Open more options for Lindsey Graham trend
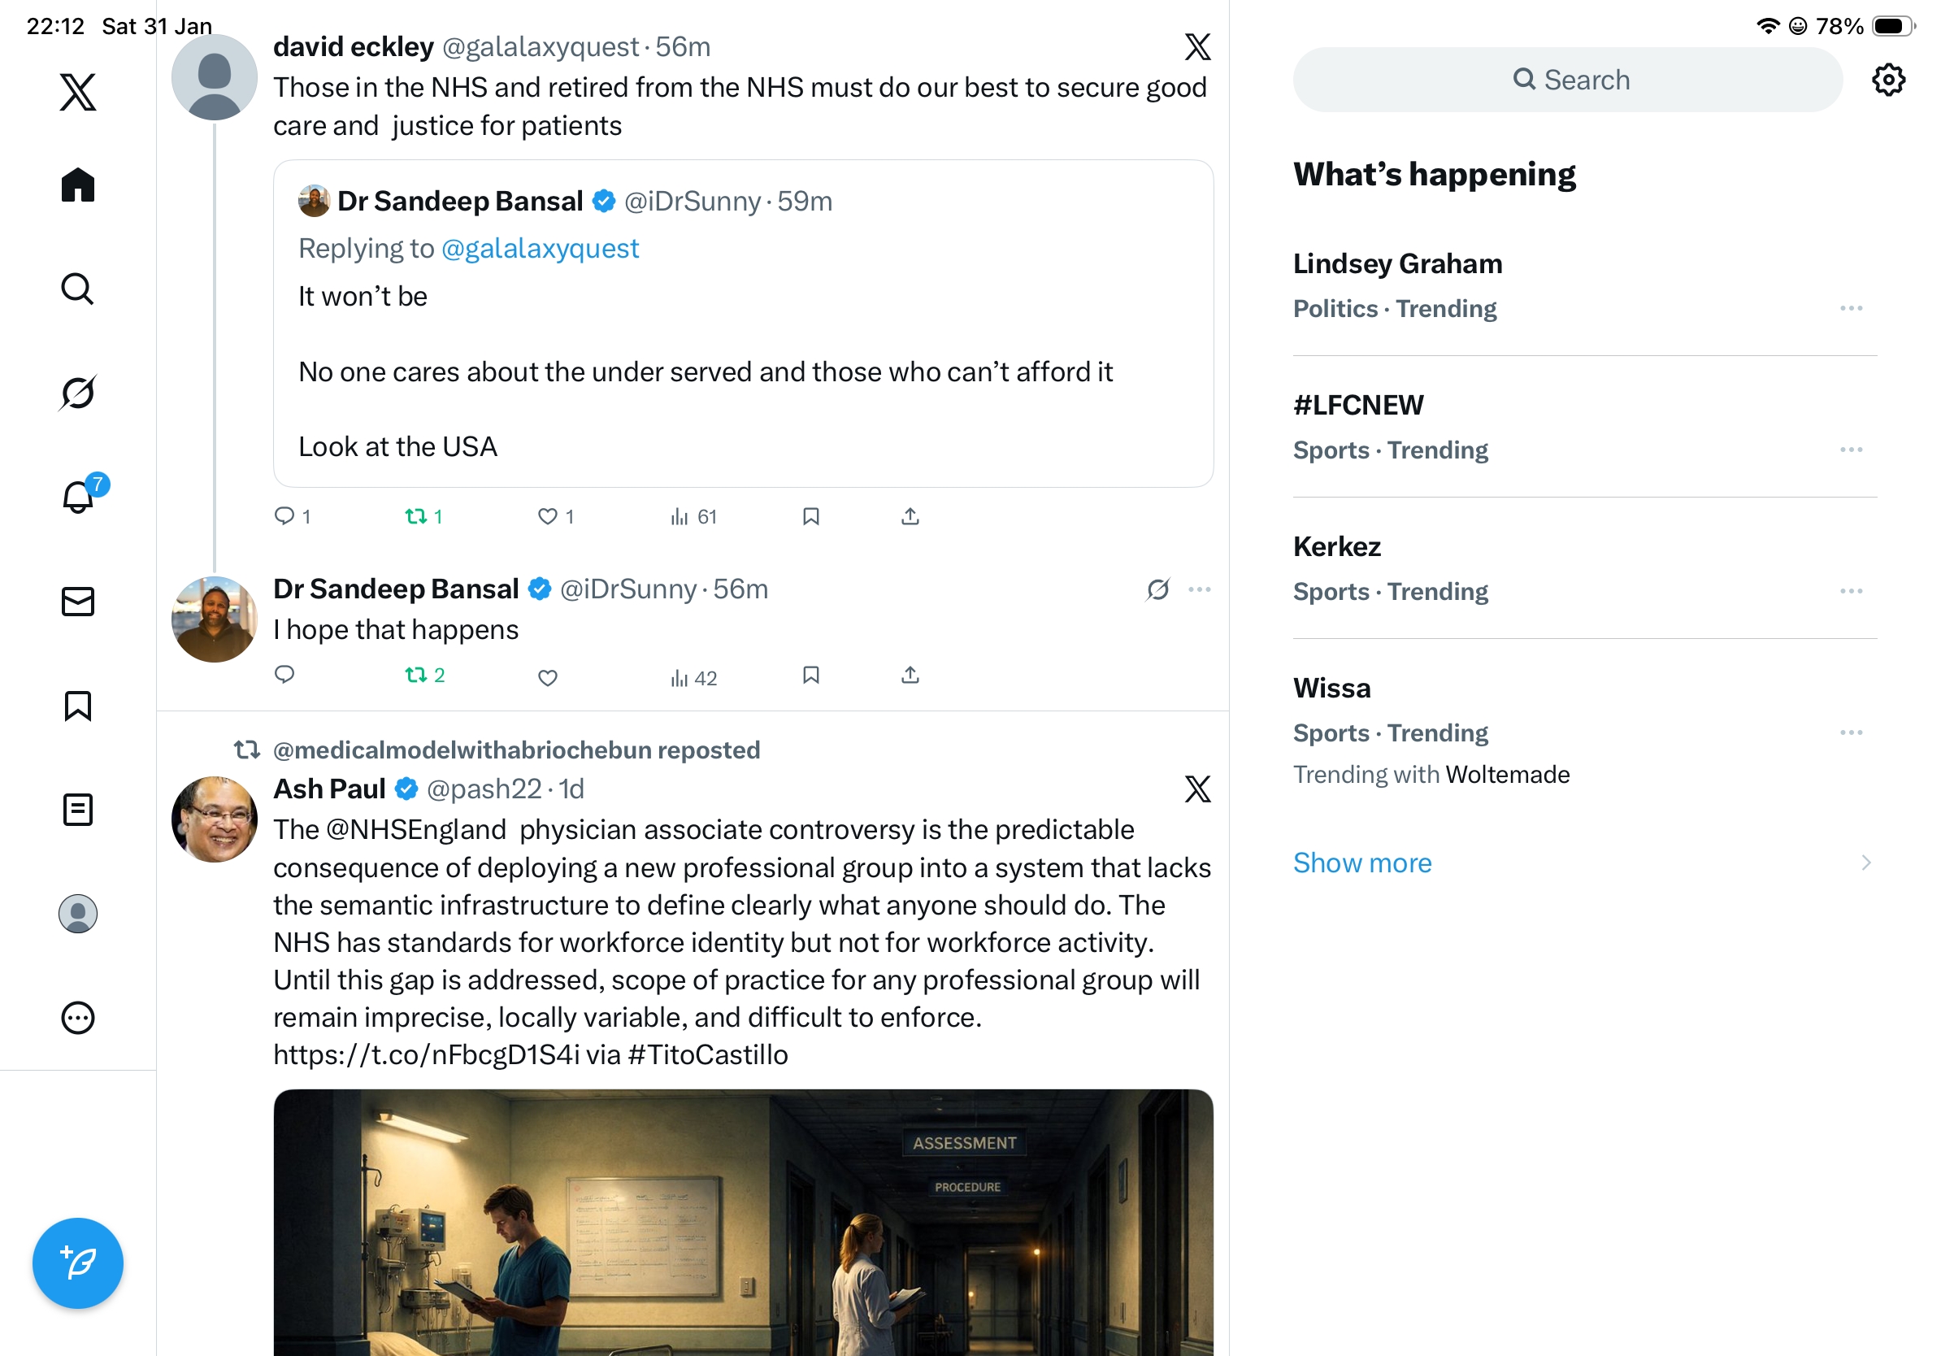Image resolution: width=1941 pixels, height=1356 pixels. (1851, 309)
